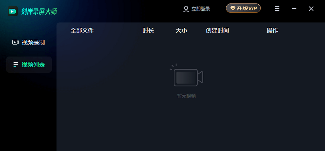325x151 pixels.
Task: Click the 时长 column header
Action: tap(148, 31)
